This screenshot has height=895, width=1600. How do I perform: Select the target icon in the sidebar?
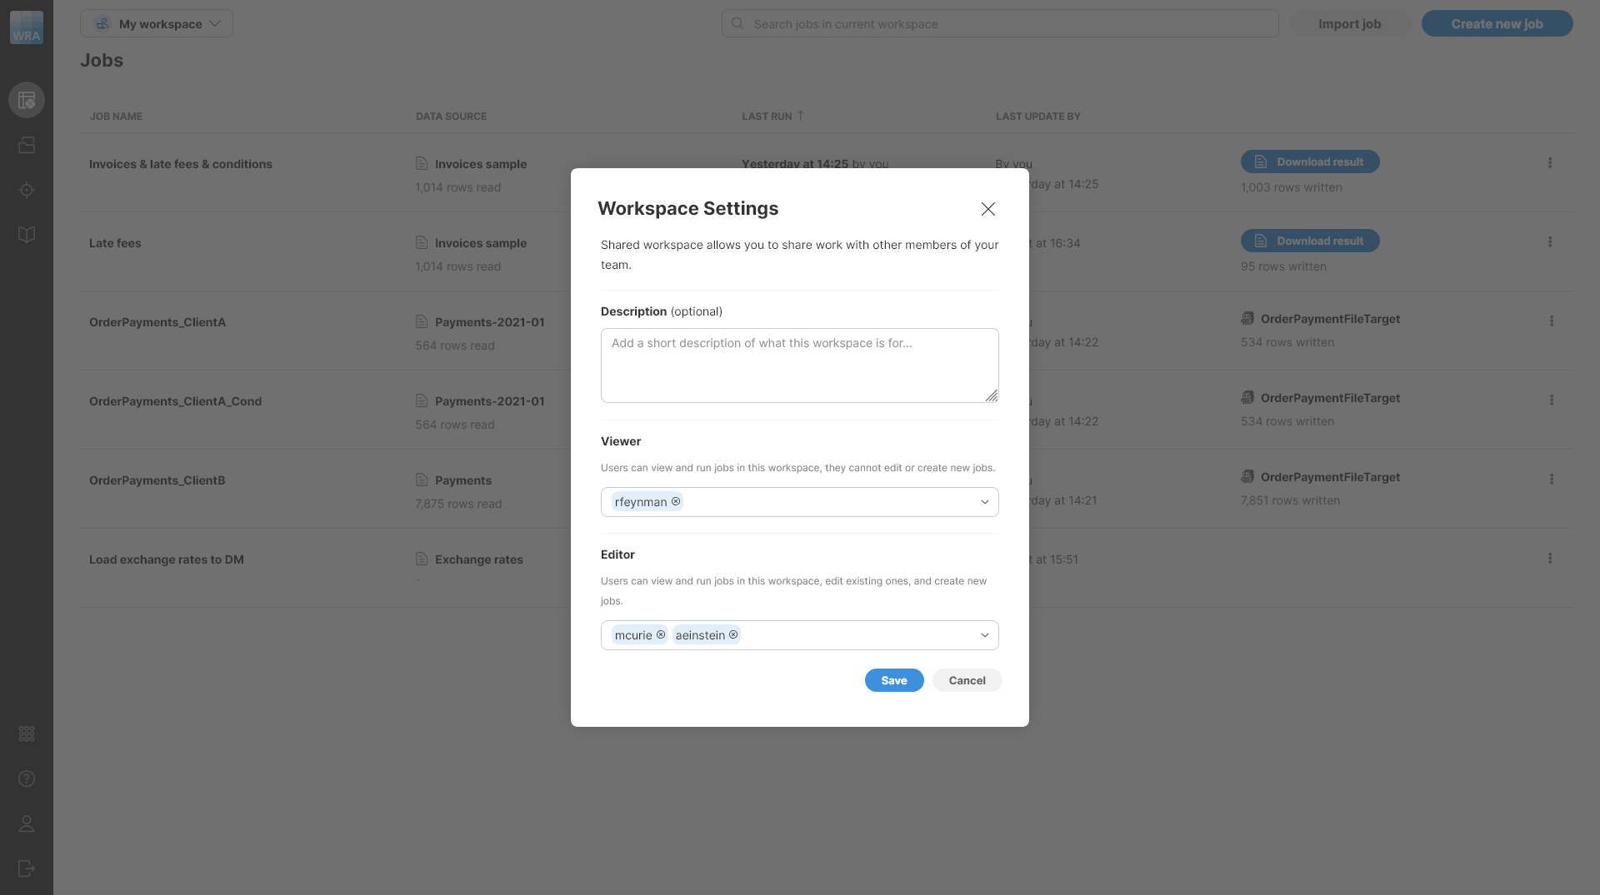(x=26, y=190)
